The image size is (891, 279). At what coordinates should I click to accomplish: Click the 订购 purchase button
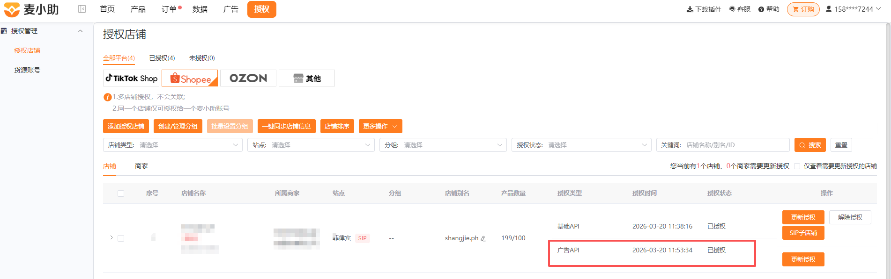point(803,9)
